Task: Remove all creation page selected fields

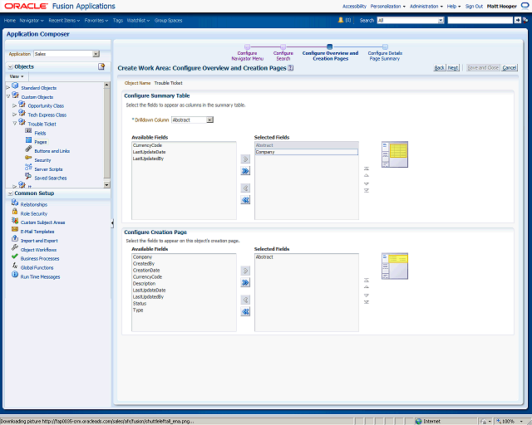Action: click(x=245, y=311)
